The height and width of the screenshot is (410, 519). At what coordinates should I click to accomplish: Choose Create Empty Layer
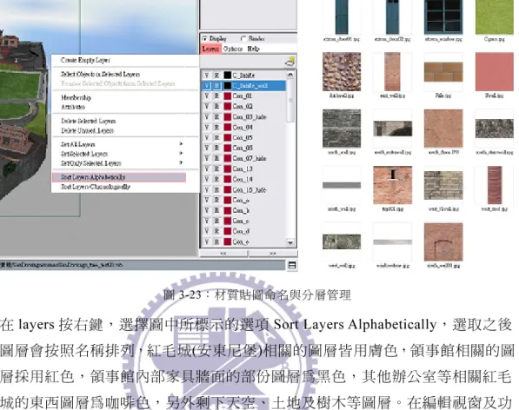tap(85, 60)
